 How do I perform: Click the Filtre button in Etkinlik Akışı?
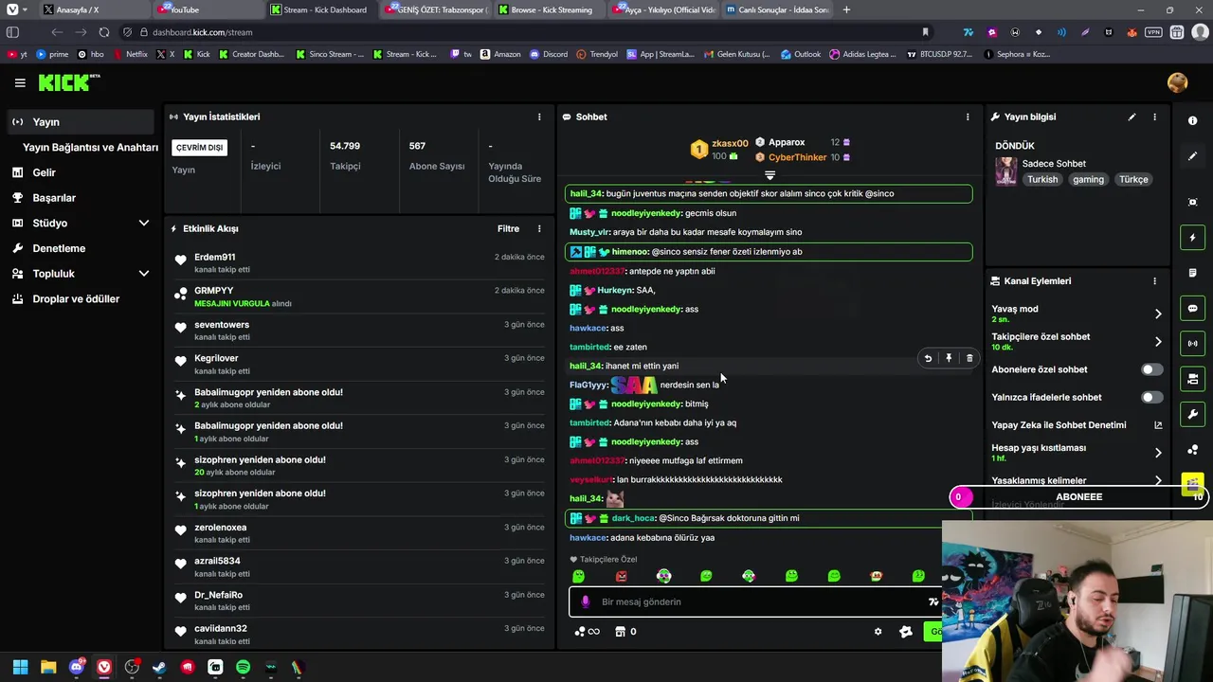[x=508, y=228]
